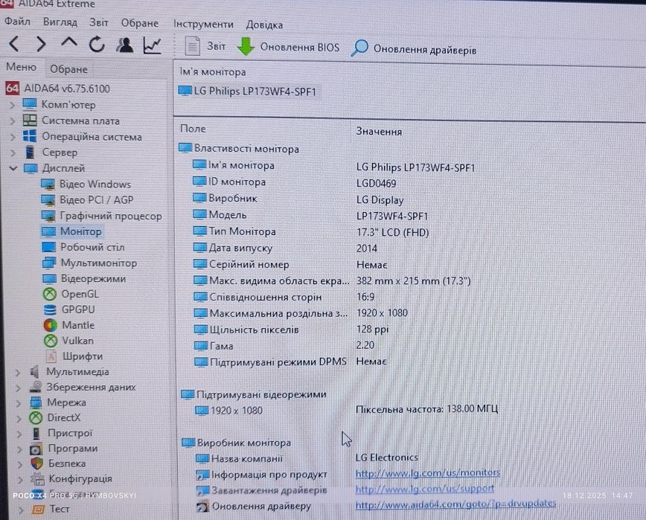
Task: Go up one level with the up arrow
Action: coord(68,43)
